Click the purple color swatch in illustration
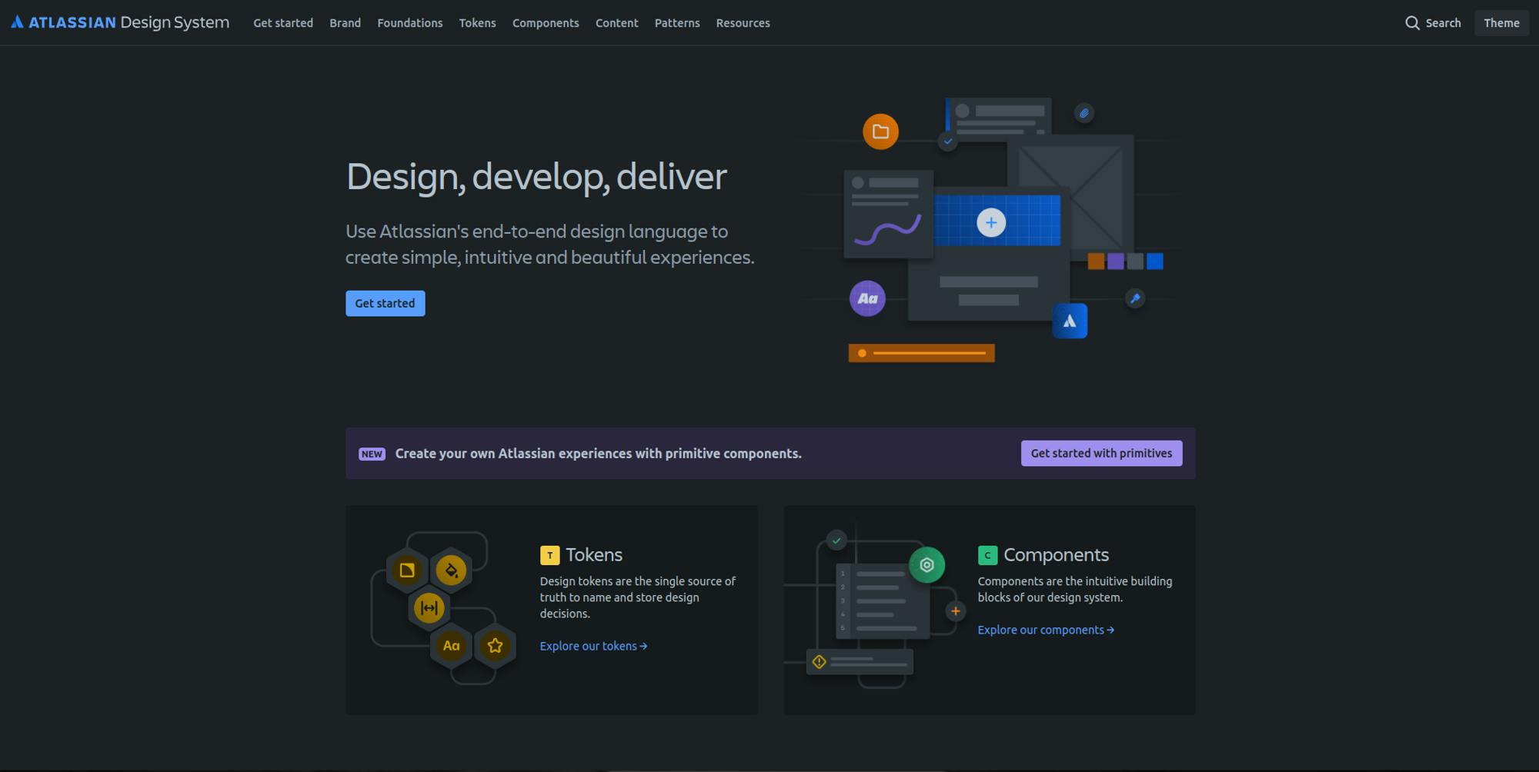1539x772 pixels. (1115, 261)
